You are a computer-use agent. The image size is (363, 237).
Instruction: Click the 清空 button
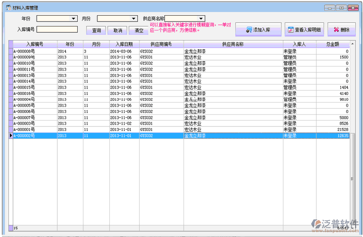point(139,30)
